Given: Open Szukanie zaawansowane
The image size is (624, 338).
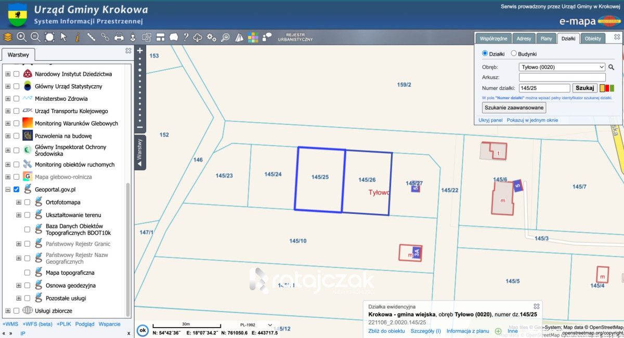Looking at the screenshot, I should (514, 108).
